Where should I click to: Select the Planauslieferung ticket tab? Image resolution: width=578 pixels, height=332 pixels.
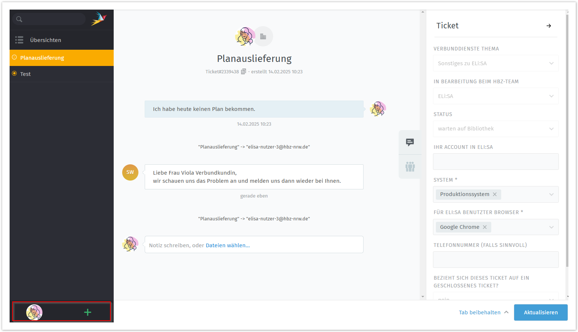(x=42, y=58)
